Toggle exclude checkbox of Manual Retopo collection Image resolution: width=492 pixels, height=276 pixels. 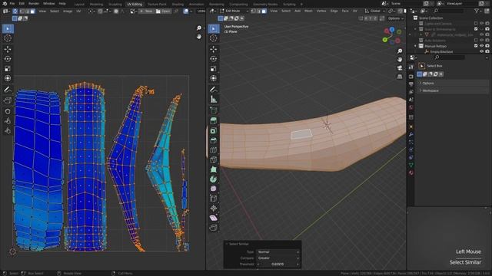(476, 46)
